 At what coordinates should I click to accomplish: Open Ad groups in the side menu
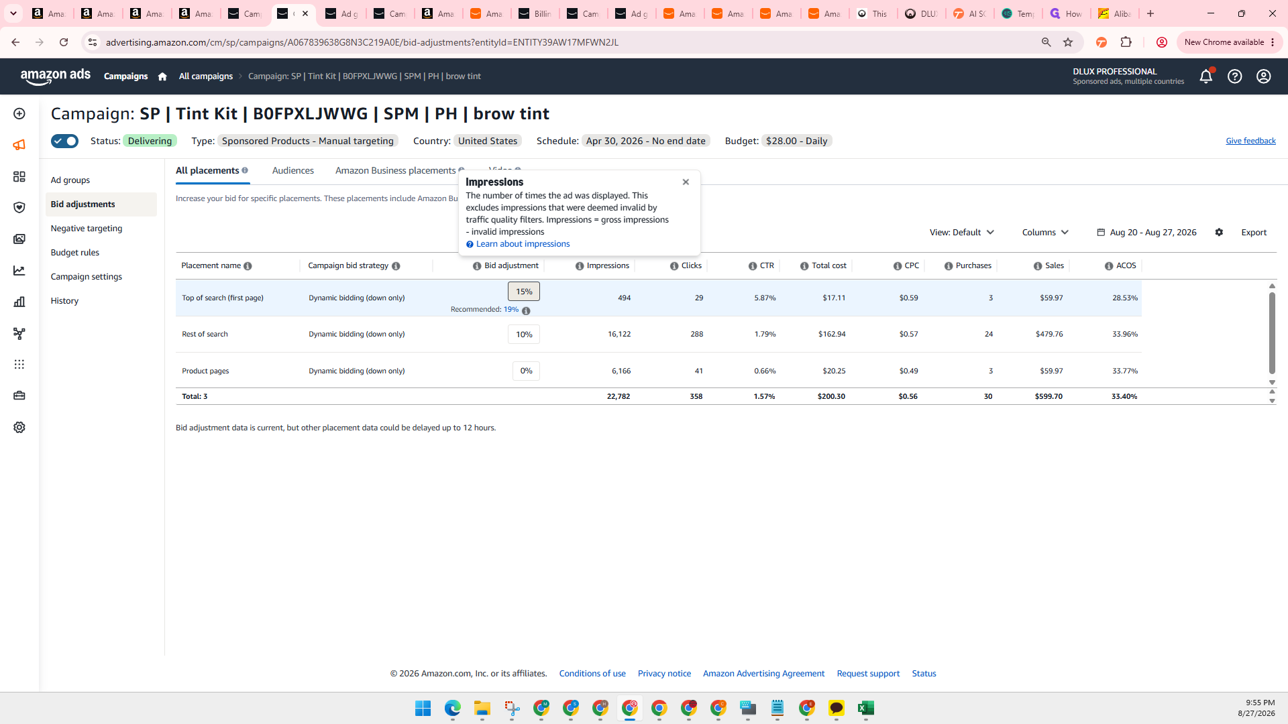pyautogui.click(x=70, y=180)
